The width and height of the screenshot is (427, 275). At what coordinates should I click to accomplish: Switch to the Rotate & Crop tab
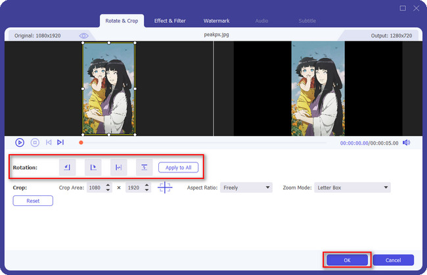tap(122, 21)
